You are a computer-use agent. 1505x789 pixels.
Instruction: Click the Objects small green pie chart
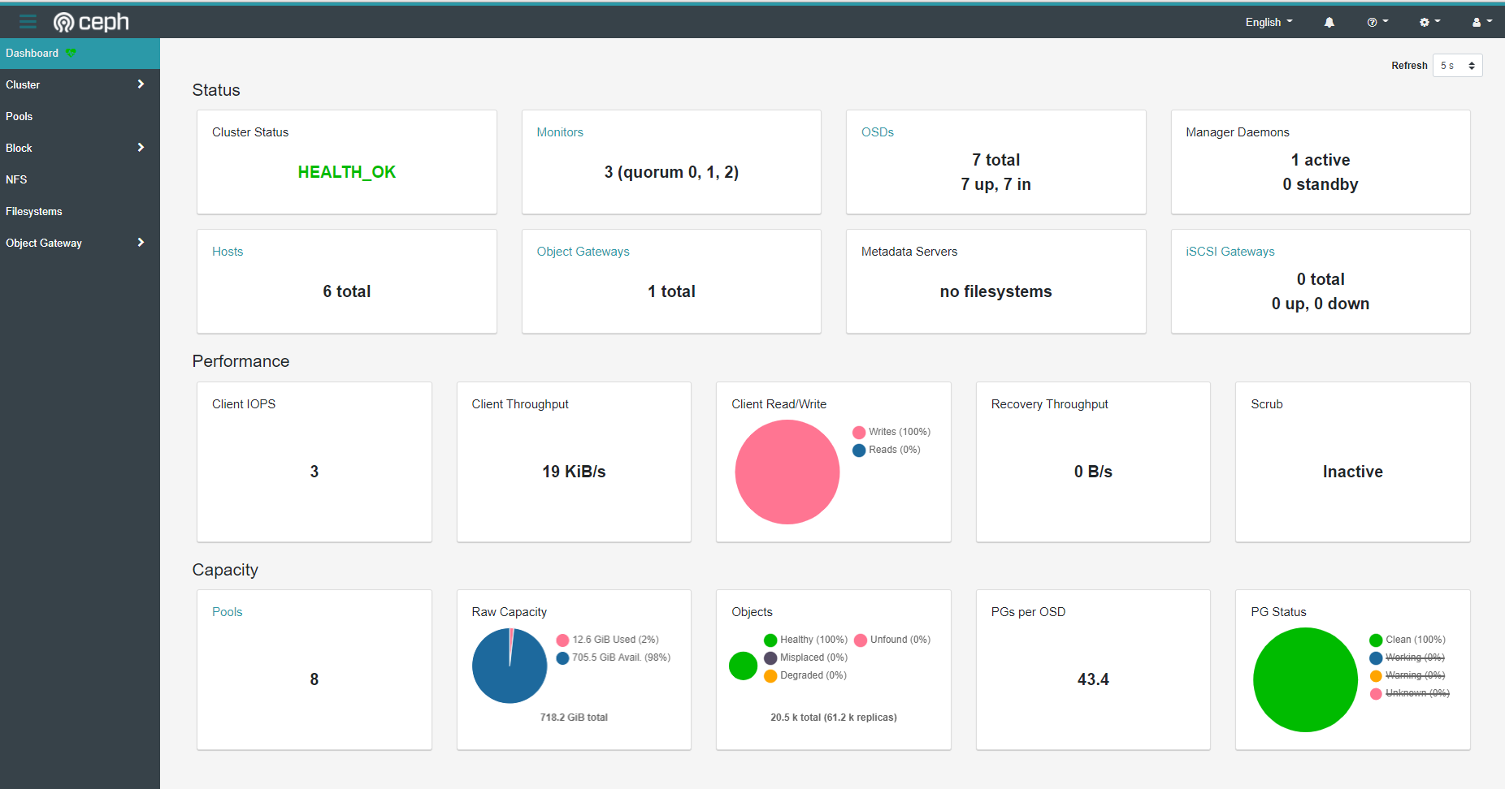pos(743,666)
